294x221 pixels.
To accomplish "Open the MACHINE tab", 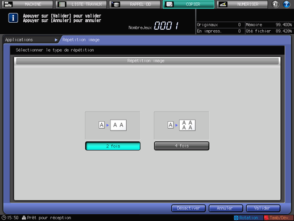I will tap(27, 4).
